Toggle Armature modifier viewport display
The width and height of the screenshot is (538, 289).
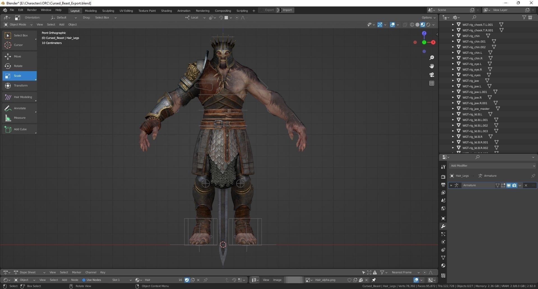pyautogui.click(x=509, y=185)
